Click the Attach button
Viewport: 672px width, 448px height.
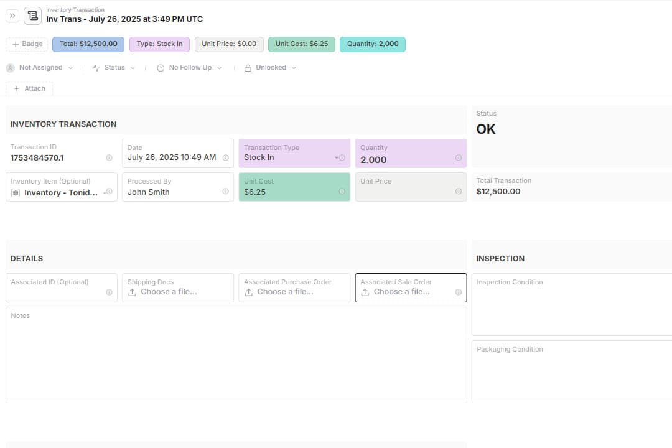click(x=29, y=89)
